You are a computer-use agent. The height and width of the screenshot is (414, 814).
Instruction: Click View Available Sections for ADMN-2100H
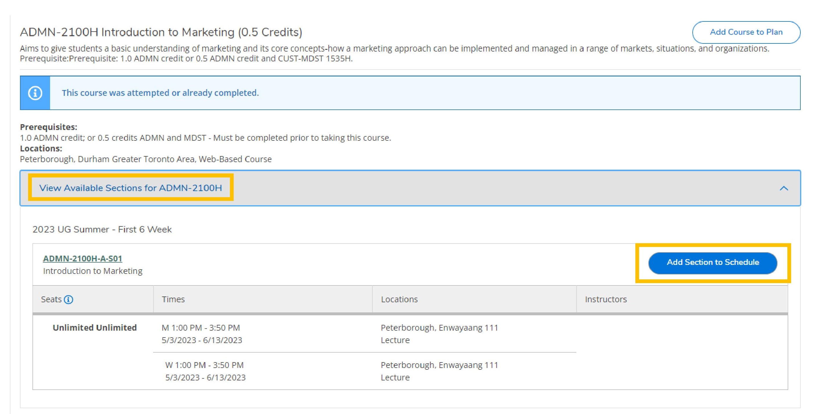point(131,188)
